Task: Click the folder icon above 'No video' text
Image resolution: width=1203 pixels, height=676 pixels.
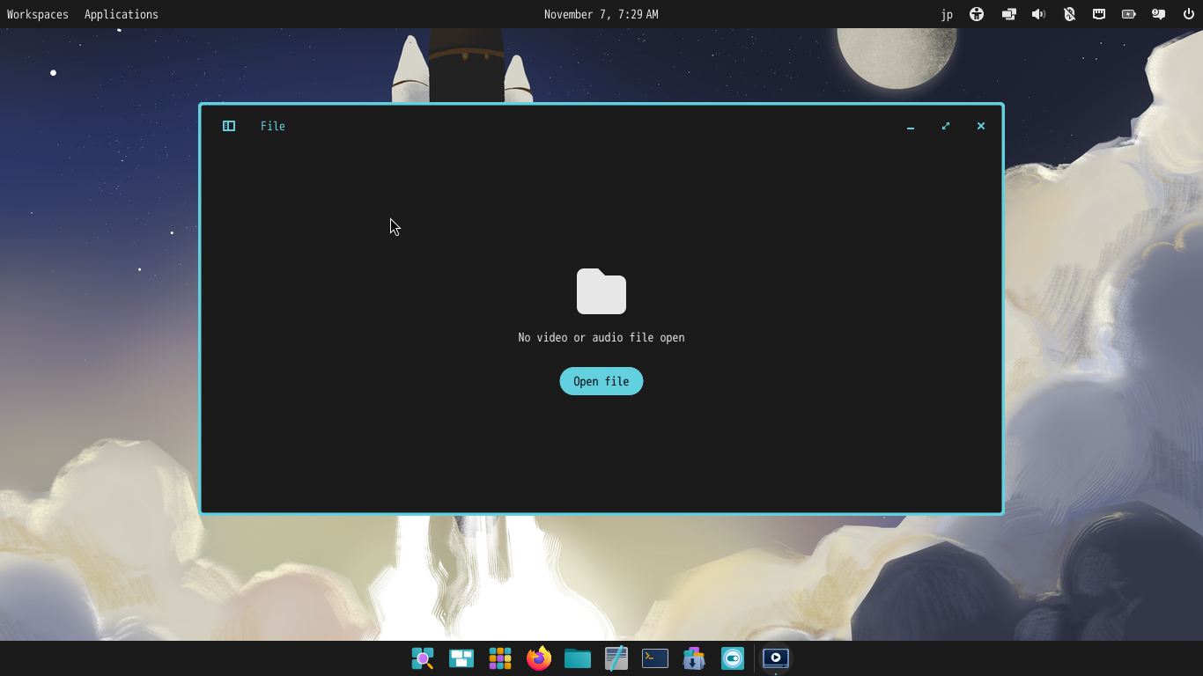Action: click(x=601, y=291)
